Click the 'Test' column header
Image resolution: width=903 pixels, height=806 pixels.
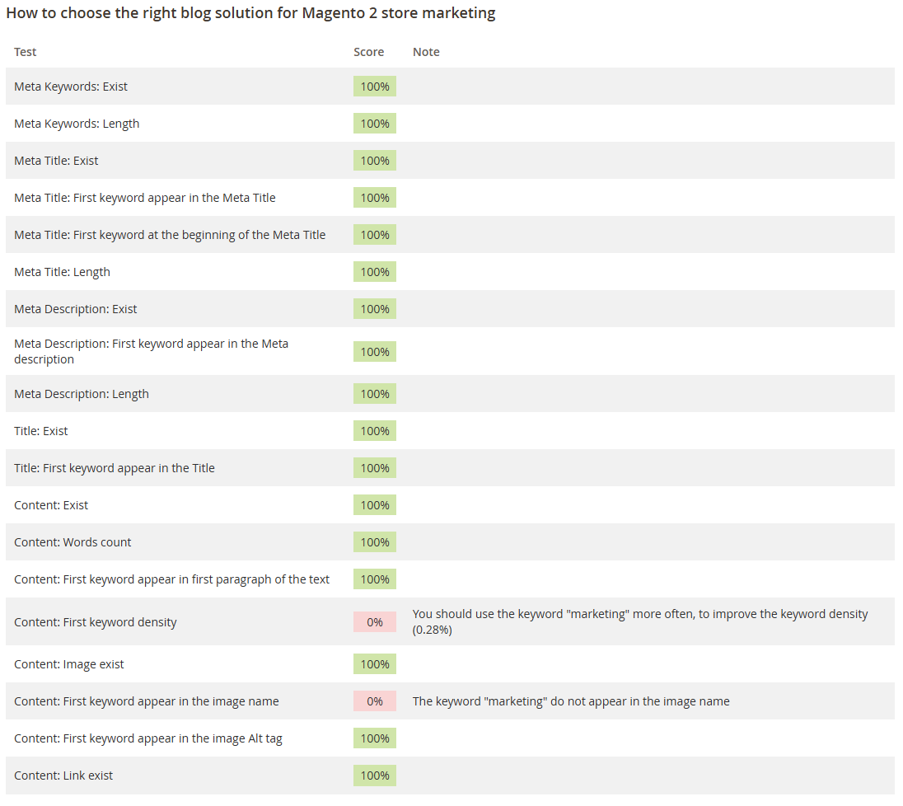26,52
